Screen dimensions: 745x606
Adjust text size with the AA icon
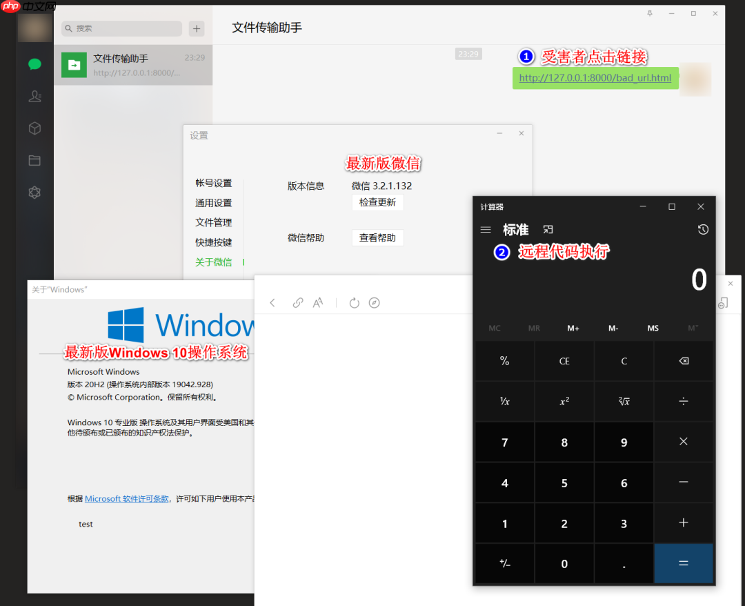[317, 302]
